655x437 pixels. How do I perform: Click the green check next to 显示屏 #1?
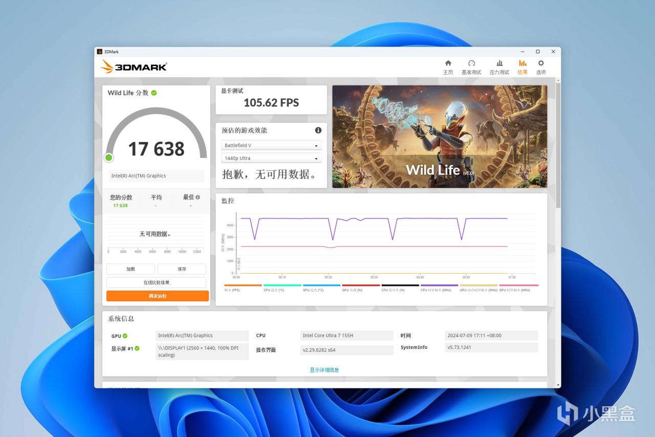137,348
